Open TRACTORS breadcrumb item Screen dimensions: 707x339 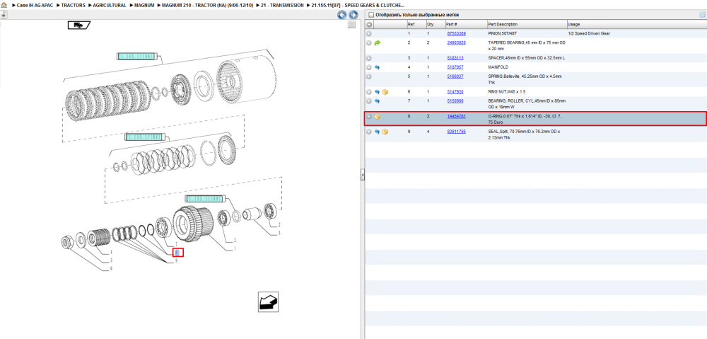point(73,5)
